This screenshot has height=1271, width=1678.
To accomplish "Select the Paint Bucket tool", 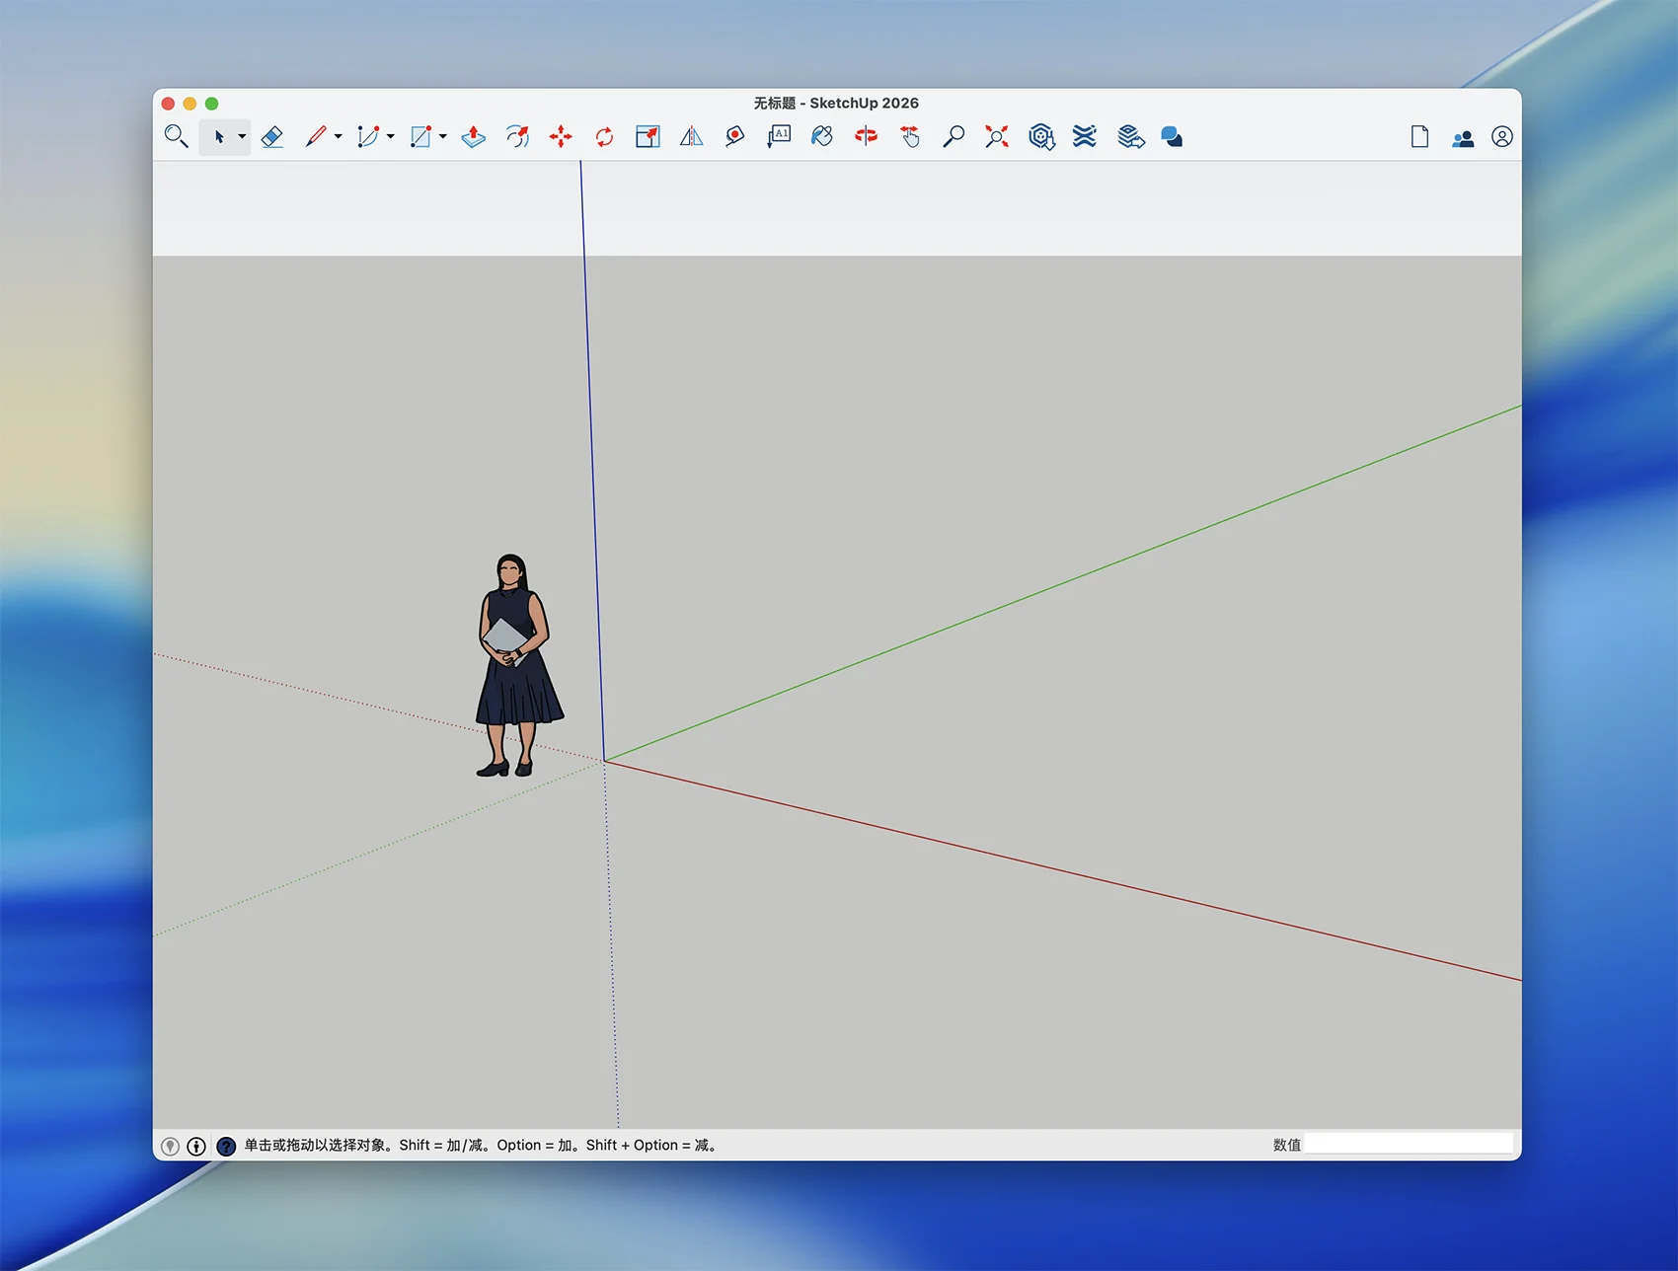I will (x=822, y=137).
